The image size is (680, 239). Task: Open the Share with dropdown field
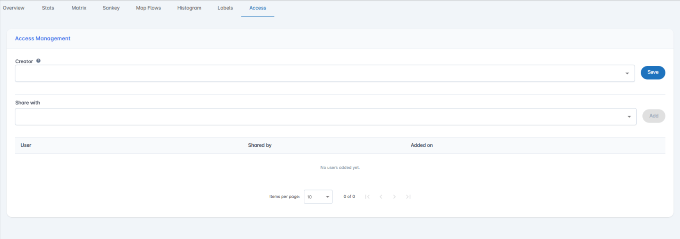coord(325,117)
